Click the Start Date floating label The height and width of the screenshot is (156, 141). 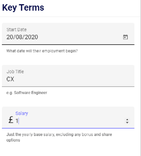click(x=17, y=29)
